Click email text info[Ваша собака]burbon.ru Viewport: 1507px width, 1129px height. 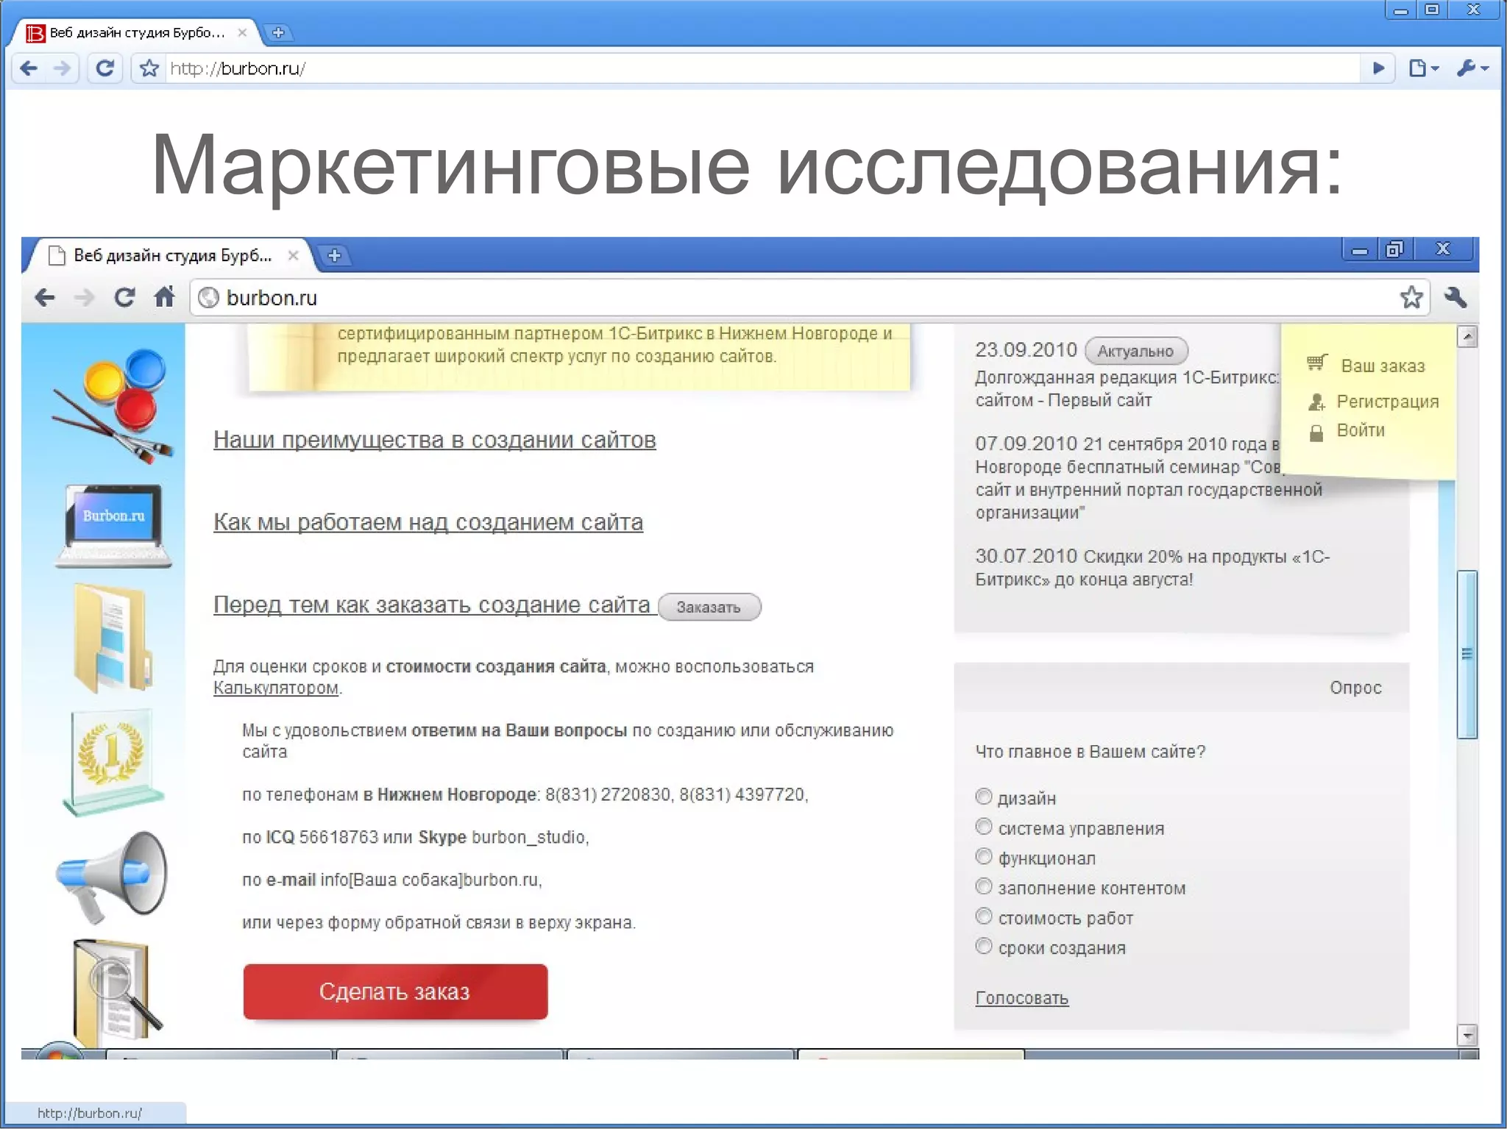click(x=430, y=880)
